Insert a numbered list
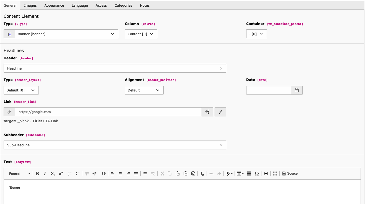This screenshot has width=365, height=204. (x=70, y=174)
